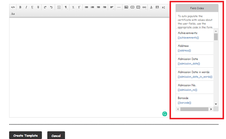226x139 pixels.
Task: Insert an unordered bullet list
Action: [86, 7]
